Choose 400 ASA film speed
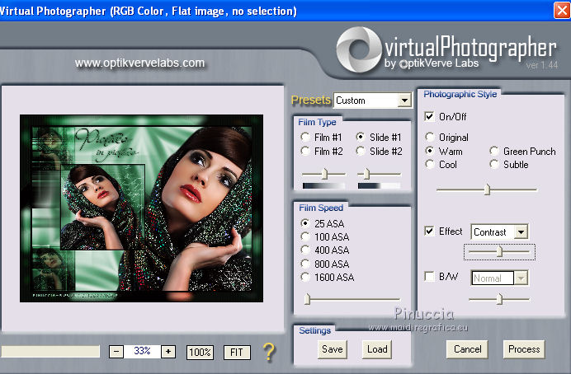 tap(304, 250)
